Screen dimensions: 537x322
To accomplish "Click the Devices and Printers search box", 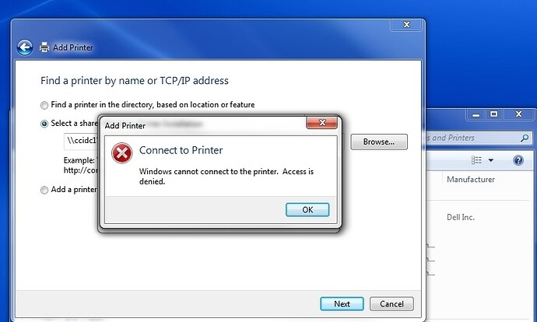I will (478, 138).
